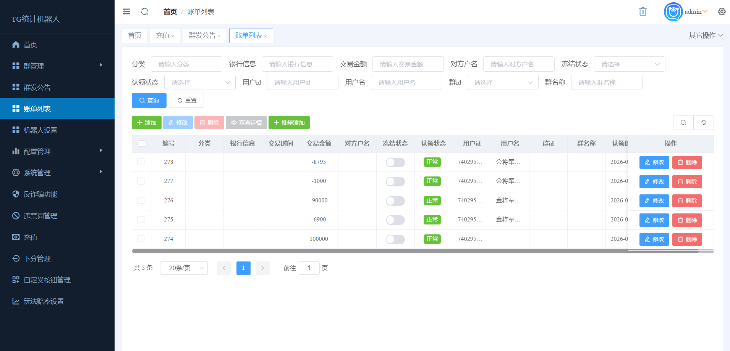Expand the 其它操作 dropdown menu
730x351 pixels.
(x=706, y=35)
